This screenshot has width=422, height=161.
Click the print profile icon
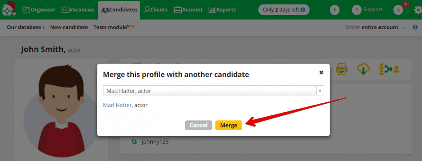(x=342, y=69)
